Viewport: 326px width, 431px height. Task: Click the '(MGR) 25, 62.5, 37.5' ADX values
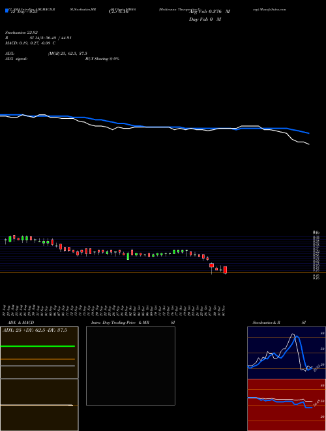click(x=68, y=54)
